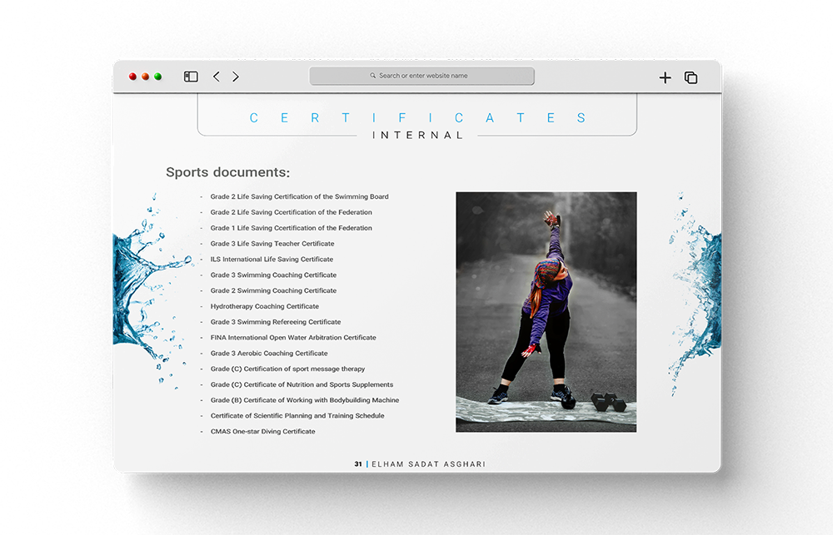833x535 pixels.
Task: Choose FINA International Open Water Arbitration Certificate
Action: pyautogui.click(x=293, y=338)
